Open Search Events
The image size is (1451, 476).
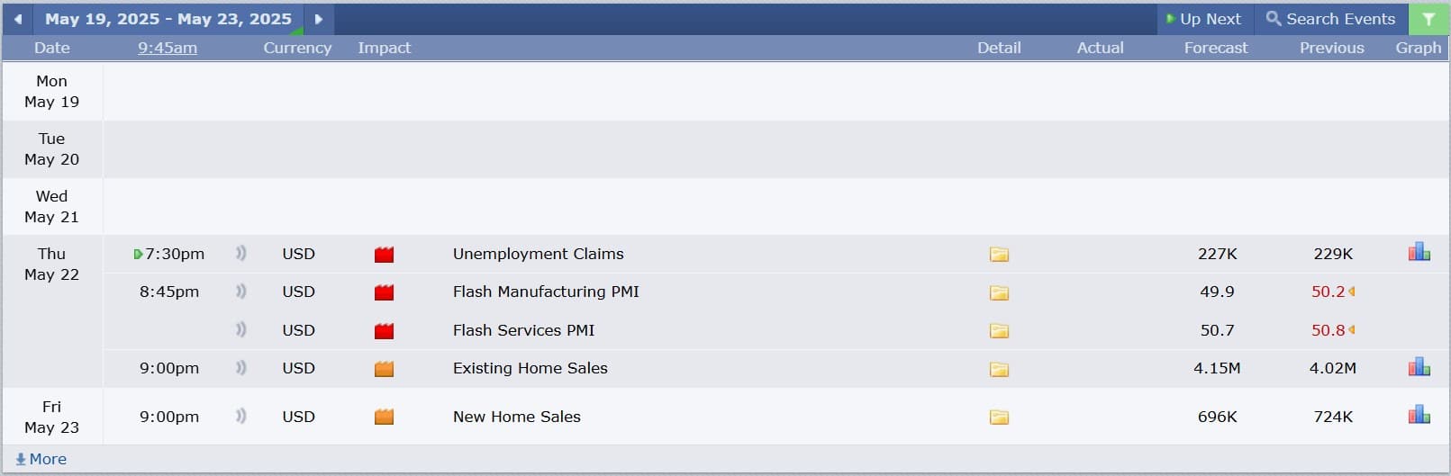tap(1330, 19)
